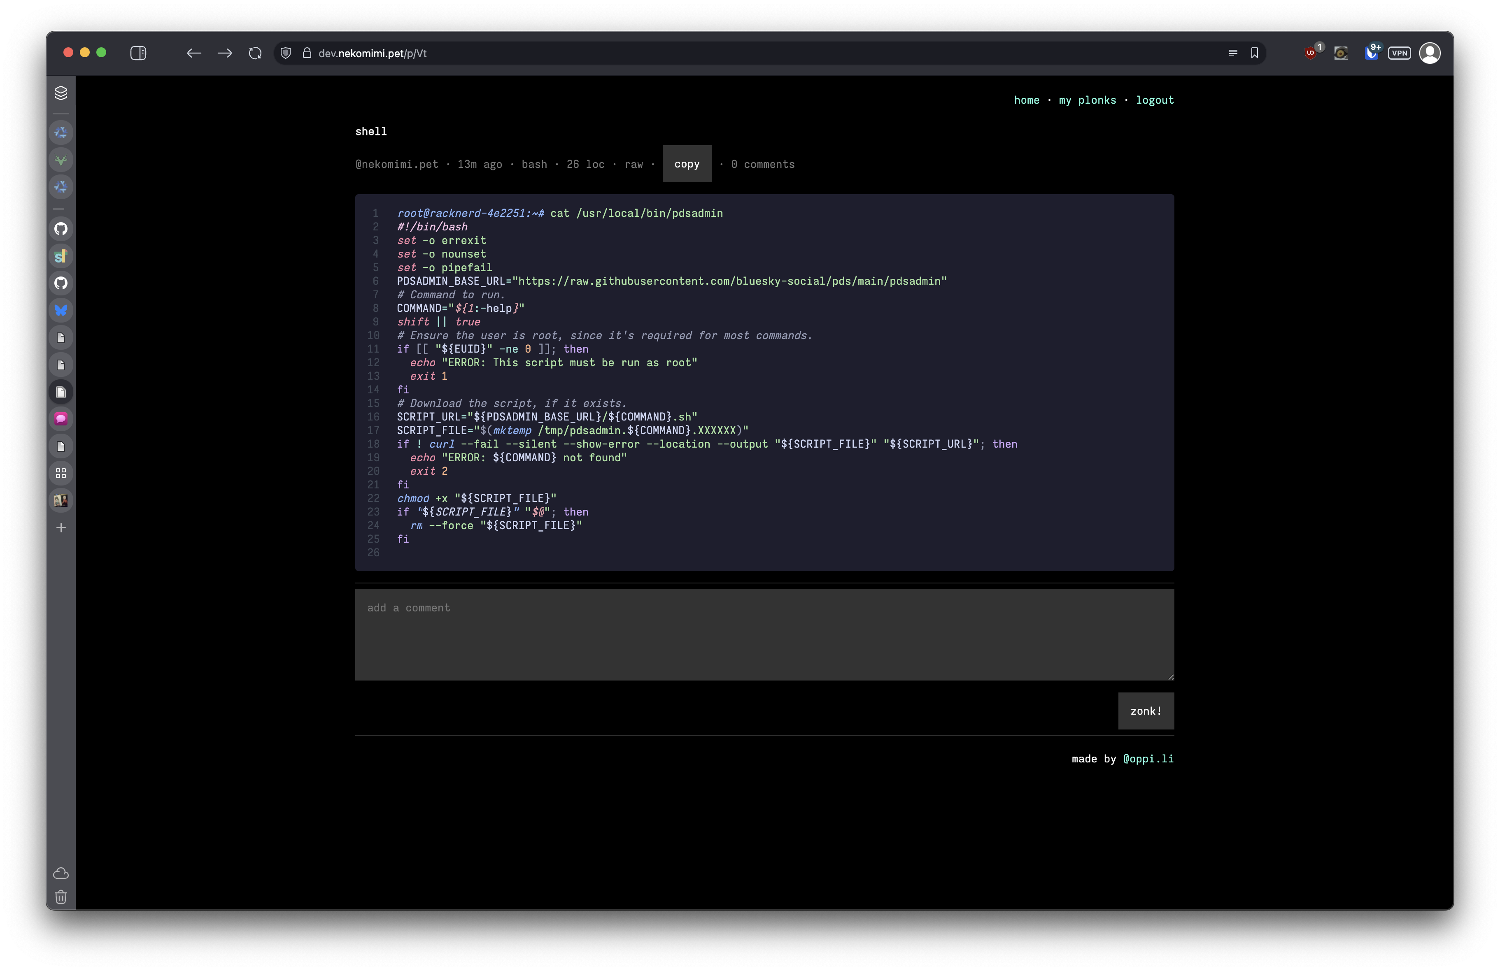Image resolution: width=1500 pixels, height=971 pixels.
Task: Focus the add a comment field
Action: pyautogui.click(x=764, y=634)
